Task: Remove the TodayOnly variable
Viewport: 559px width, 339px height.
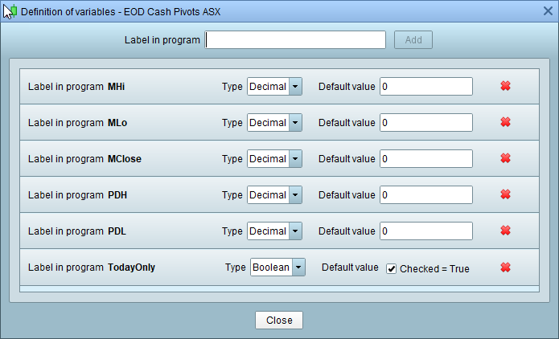Action: coord(506,268)
